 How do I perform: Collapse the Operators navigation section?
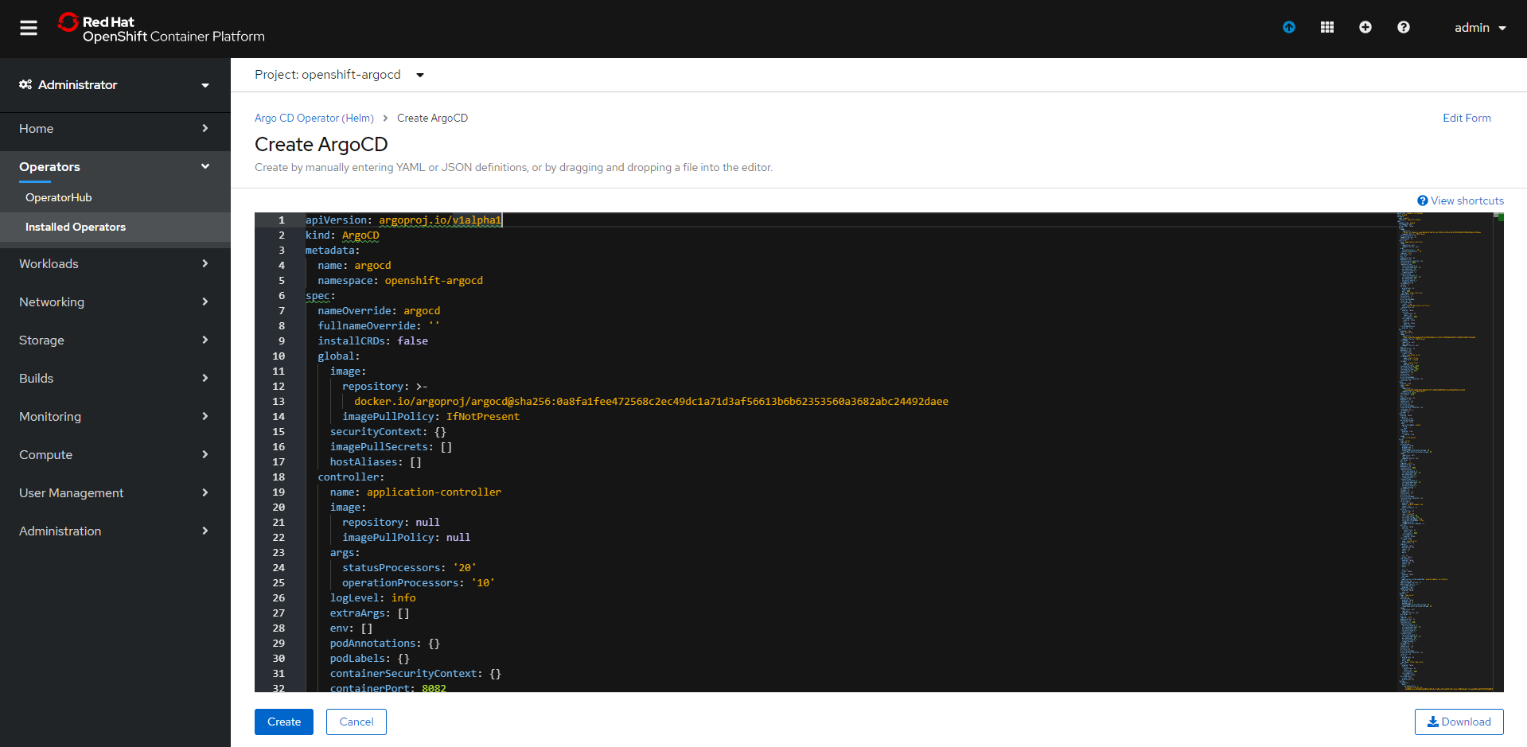coord(115,167)
